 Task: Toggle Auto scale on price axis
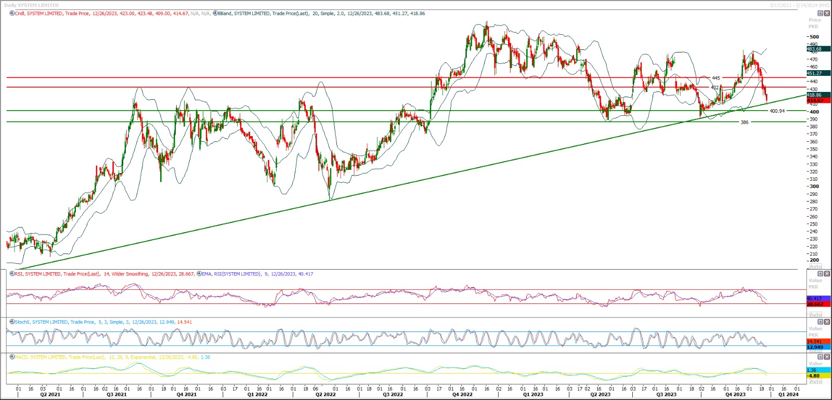[x=815, y=266]
